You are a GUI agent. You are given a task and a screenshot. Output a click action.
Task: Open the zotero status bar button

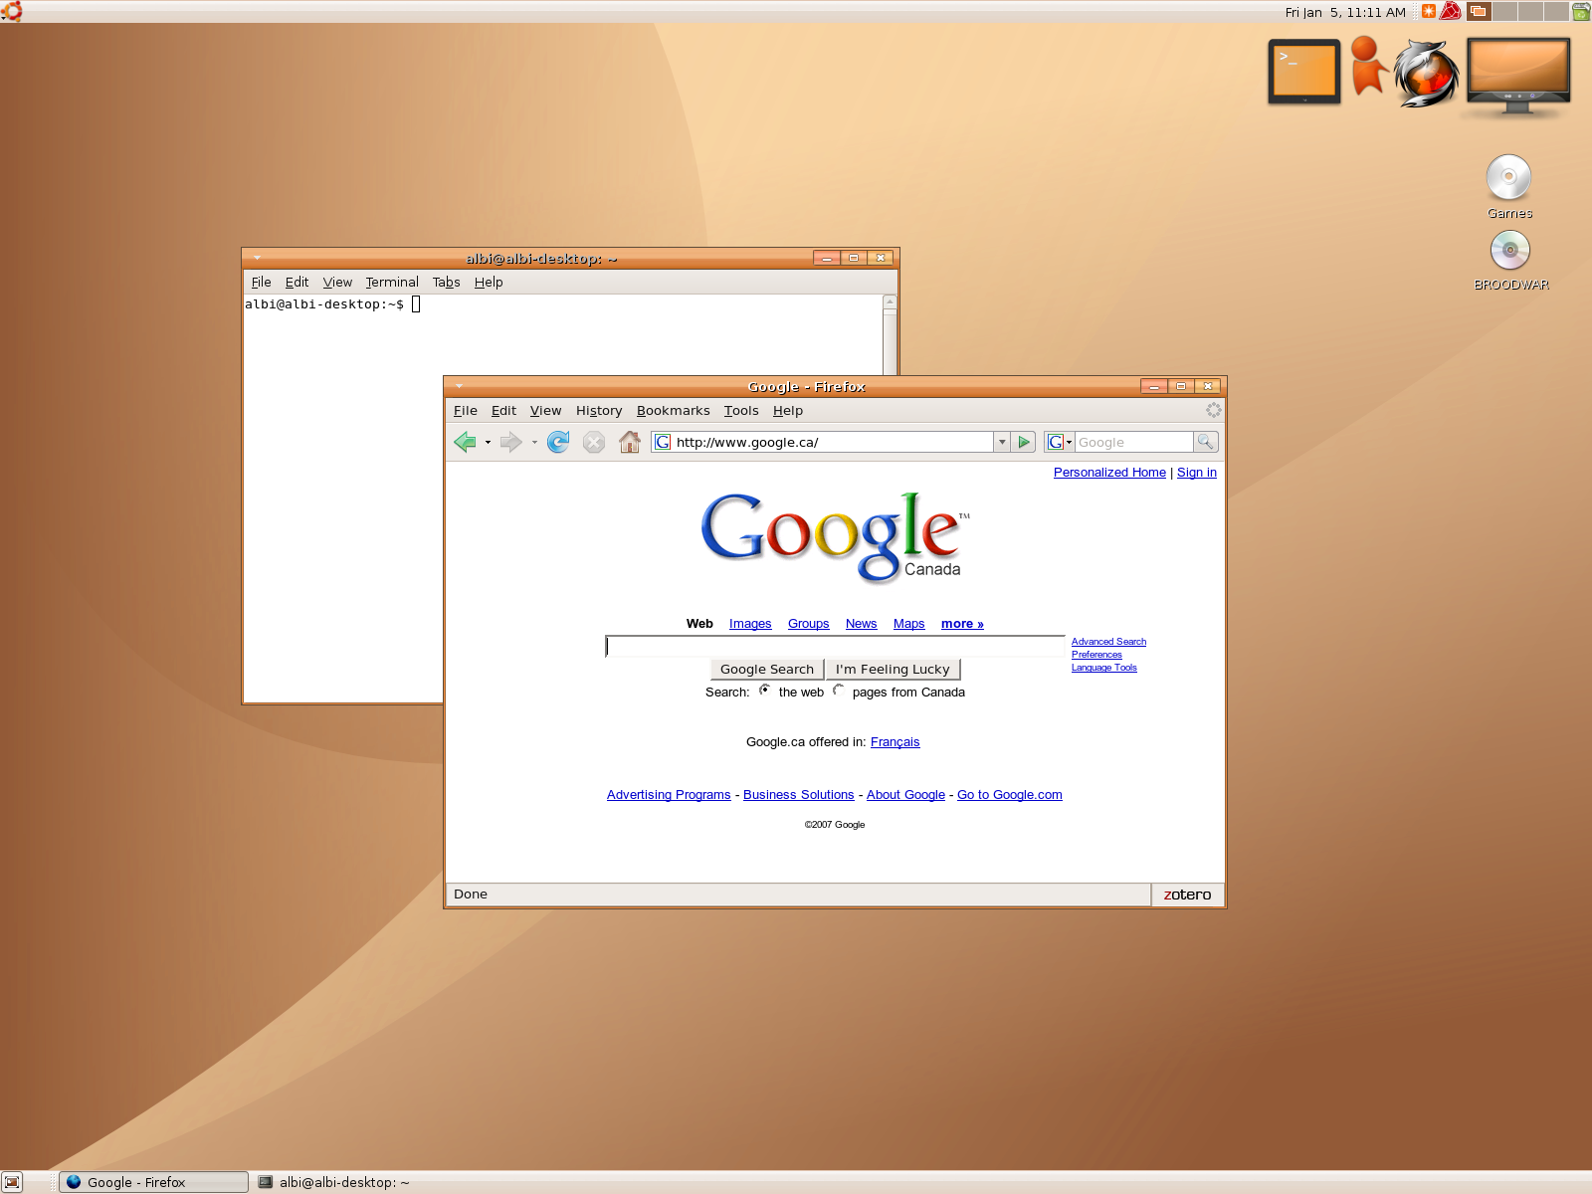pyautogui.click(x=1187, y=895)
